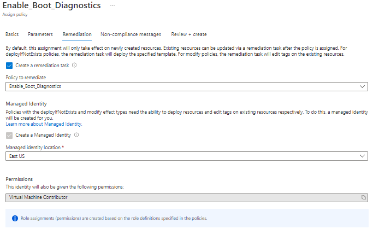The width and height of the screenshot is (373, 229).
Task: Open the Review + create tab
Action: [189, 34]
